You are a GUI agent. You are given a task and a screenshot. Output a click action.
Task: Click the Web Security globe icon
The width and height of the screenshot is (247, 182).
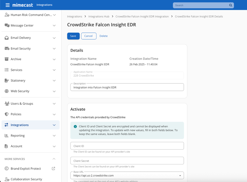[7, 91]
